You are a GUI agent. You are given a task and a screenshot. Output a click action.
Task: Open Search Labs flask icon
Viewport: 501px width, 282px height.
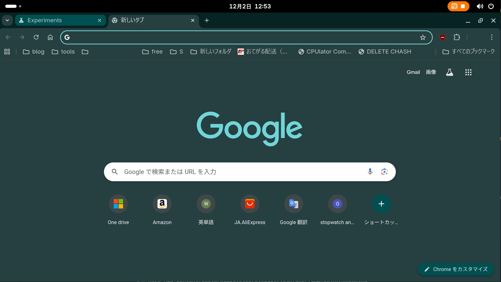tap(449, 72)
